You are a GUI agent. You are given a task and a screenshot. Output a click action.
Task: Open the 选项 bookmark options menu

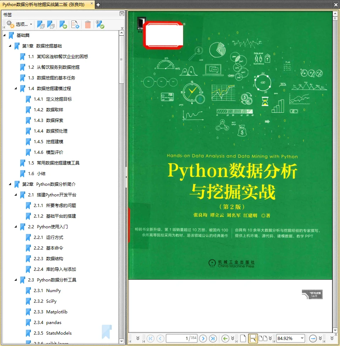[20, 24]
